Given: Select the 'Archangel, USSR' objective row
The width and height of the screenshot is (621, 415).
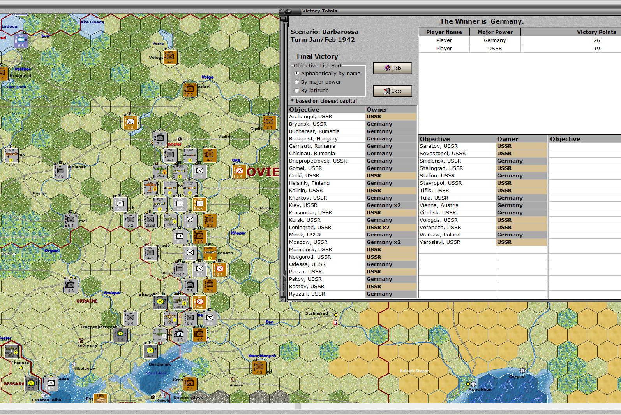Looking at the screenshot, I should tap(353, 117).
